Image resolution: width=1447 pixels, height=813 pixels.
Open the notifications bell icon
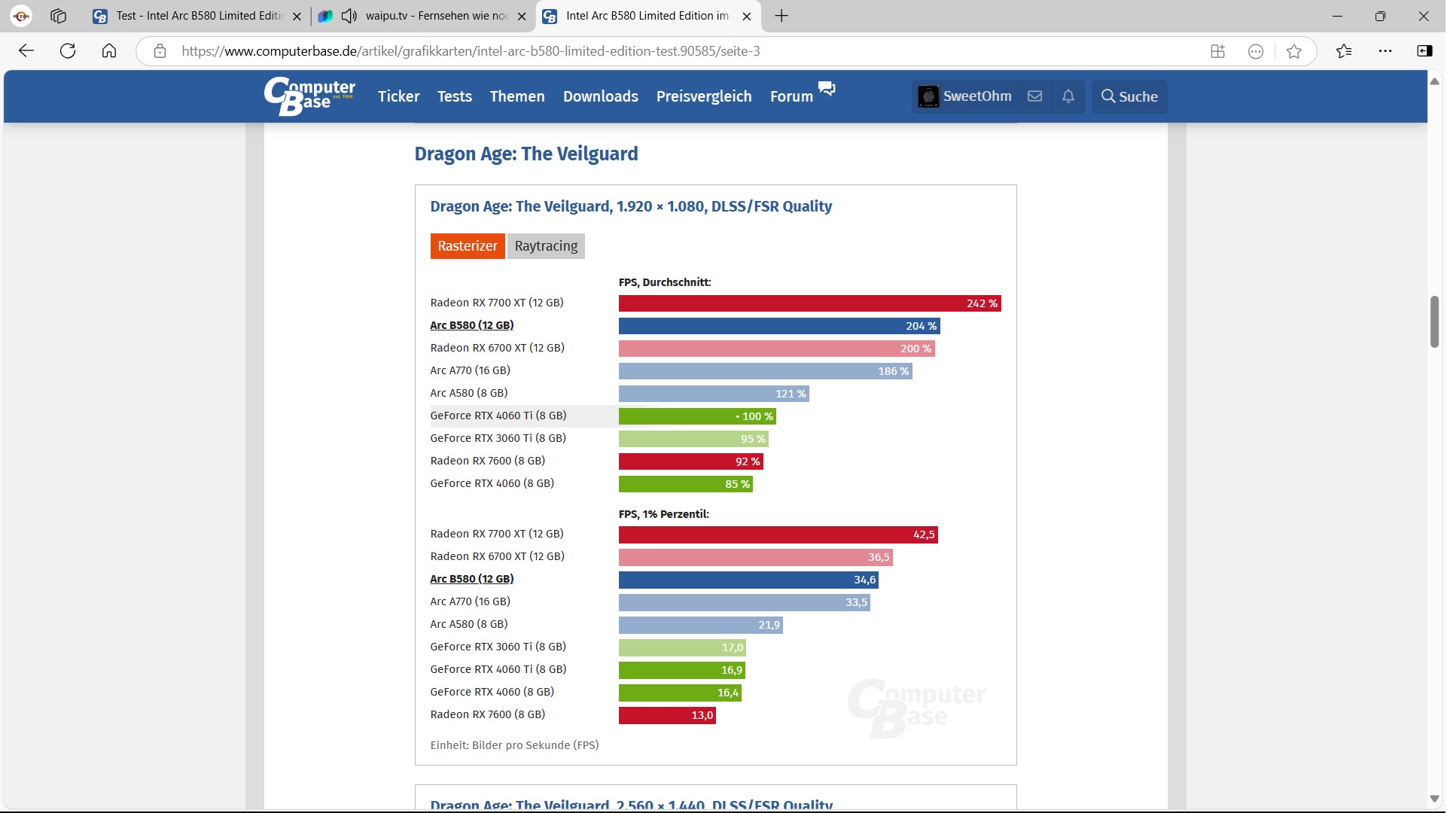1068,96
